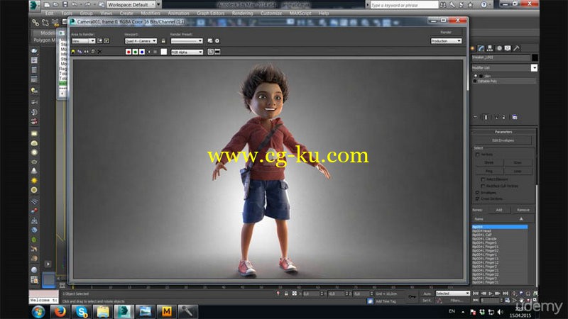Screen dimensions: 568x319
Task: Select the Unlink Selection icon
Action: pyautogui.click(x=45, y=23)
